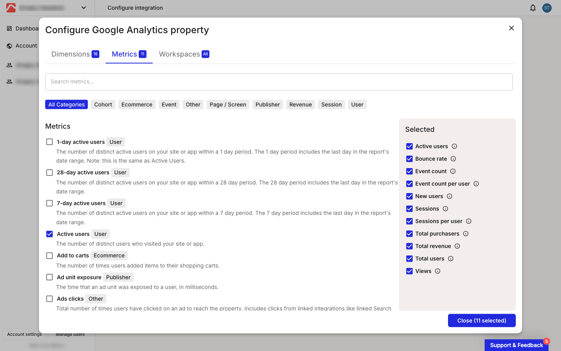Filter metrics by Revenue category
This screenshot has height=351, width=561.
pyautogui.click(x=301, y=105)
